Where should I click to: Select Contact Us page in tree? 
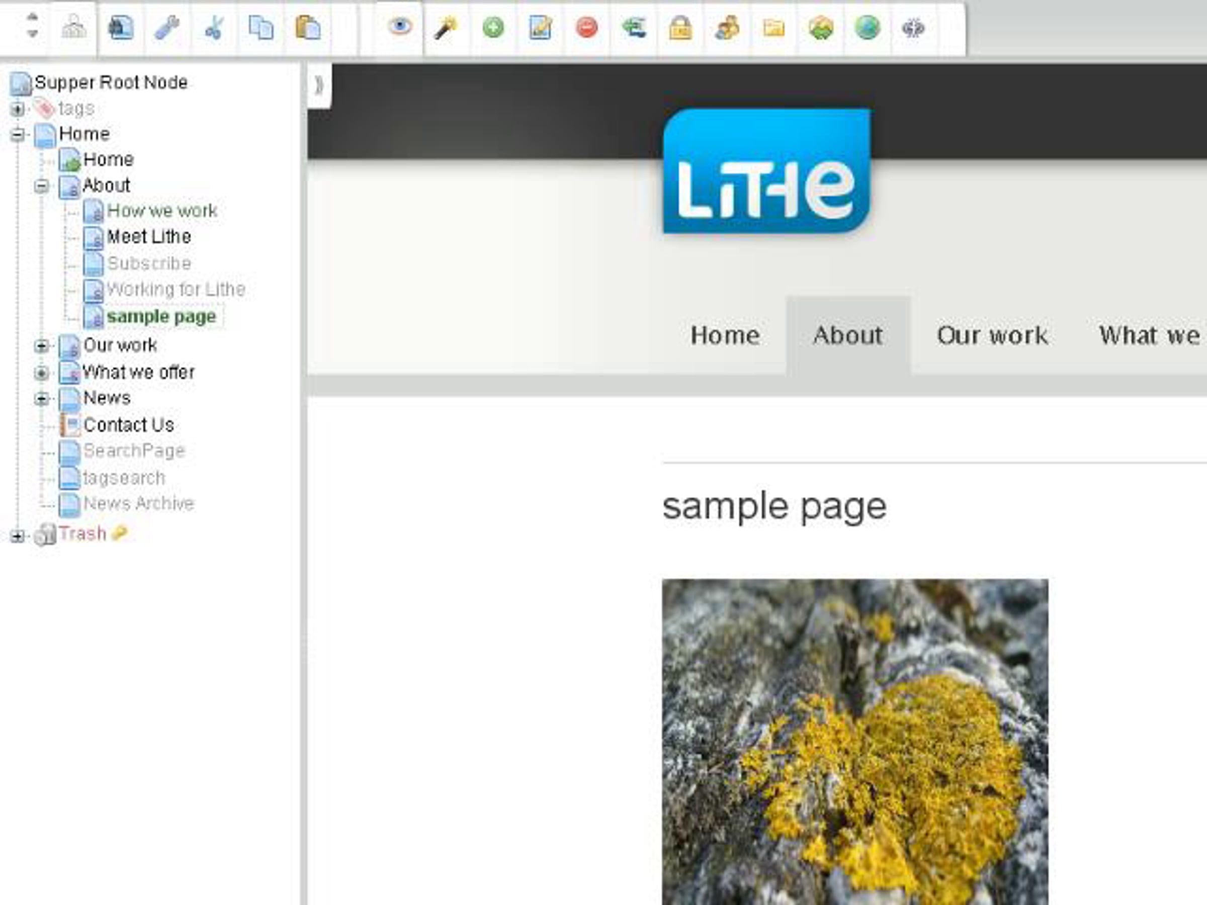128,425
